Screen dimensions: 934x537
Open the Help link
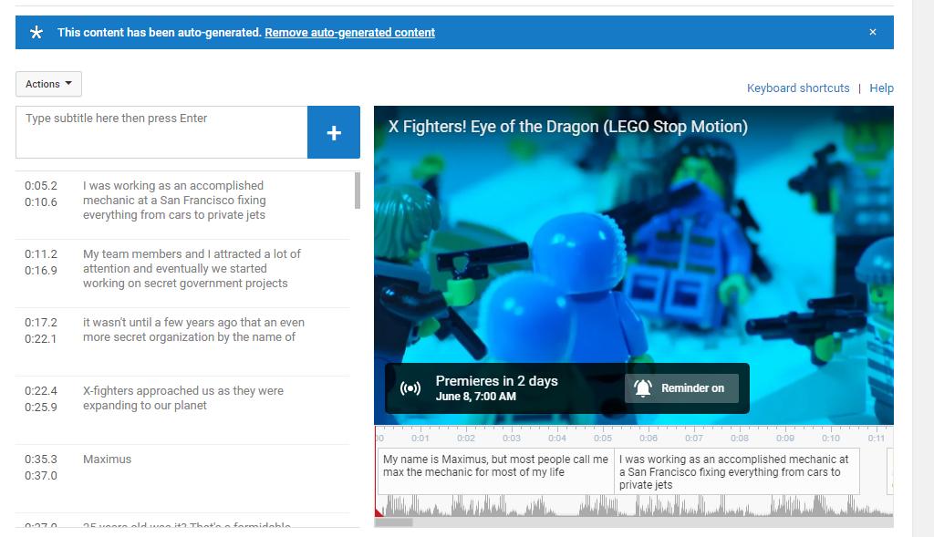click(881, 88)
